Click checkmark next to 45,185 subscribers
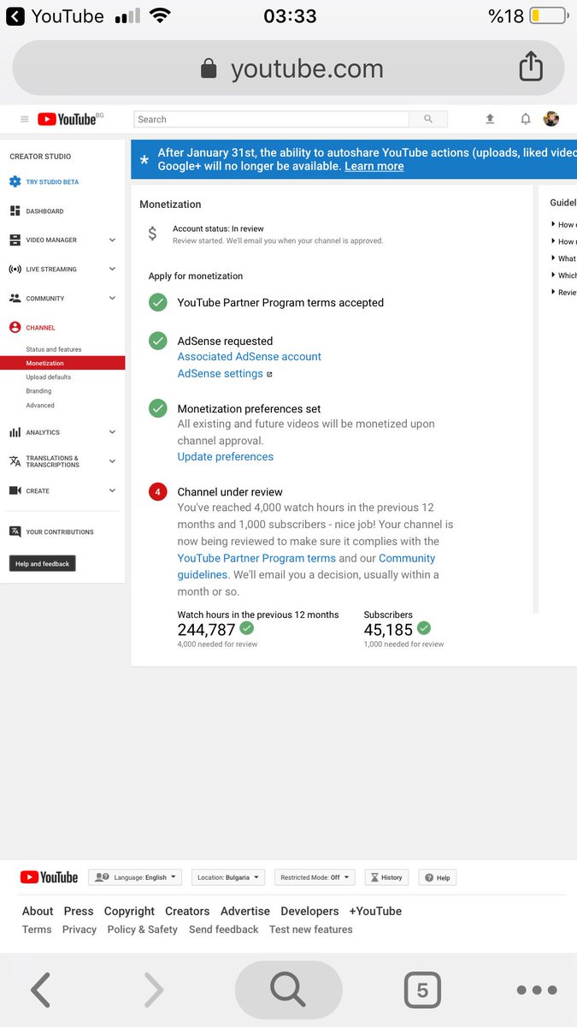 pyautogui.click(x=424, y=629)
